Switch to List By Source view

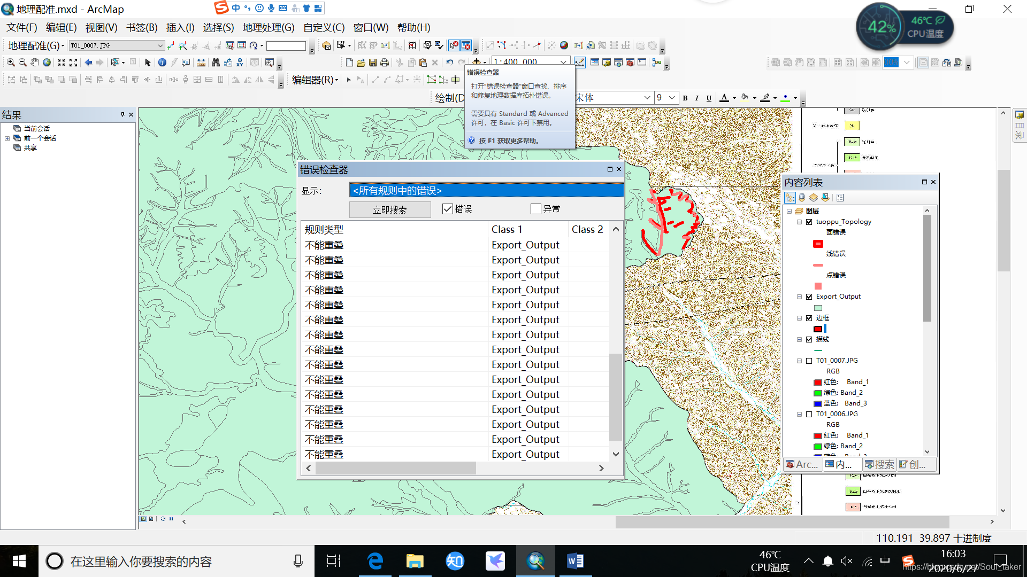click(x=802, y=198)
